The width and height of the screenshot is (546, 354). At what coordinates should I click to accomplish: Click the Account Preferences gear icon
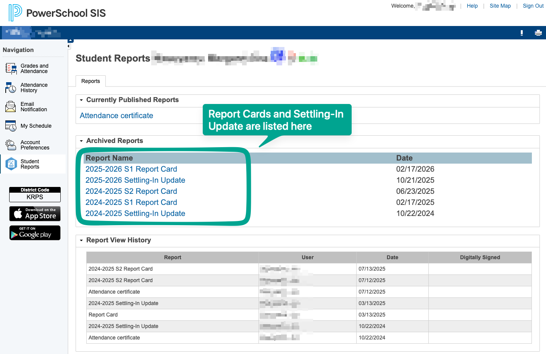pyautogui.click(x=11, y=145)
